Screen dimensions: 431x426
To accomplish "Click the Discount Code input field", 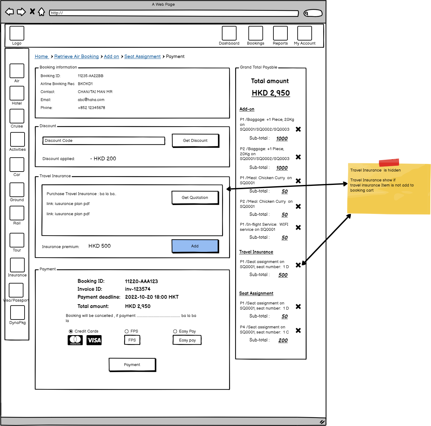I will [104, 141].
